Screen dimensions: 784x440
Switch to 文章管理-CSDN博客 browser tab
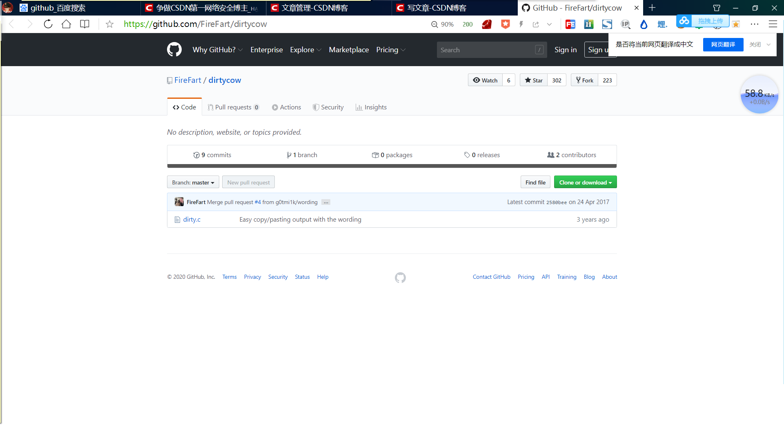[x=329, y=8]
